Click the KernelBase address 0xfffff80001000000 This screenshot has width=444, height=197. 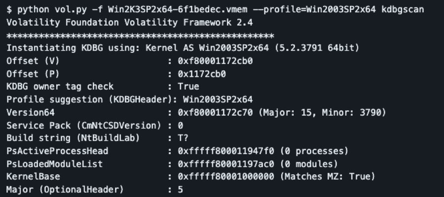(226, 177)
